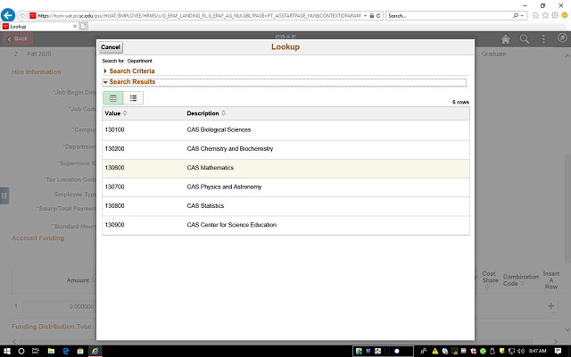Open Microsoft Store taskbar icon
The image size is (571, 357).
click(x=80, y=351)
